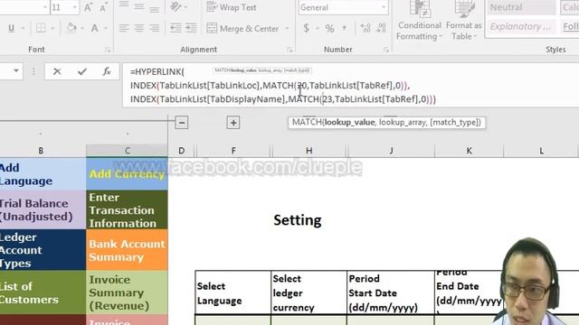Open the borders button
579x325 pixels.
click(x=41, y=28)
